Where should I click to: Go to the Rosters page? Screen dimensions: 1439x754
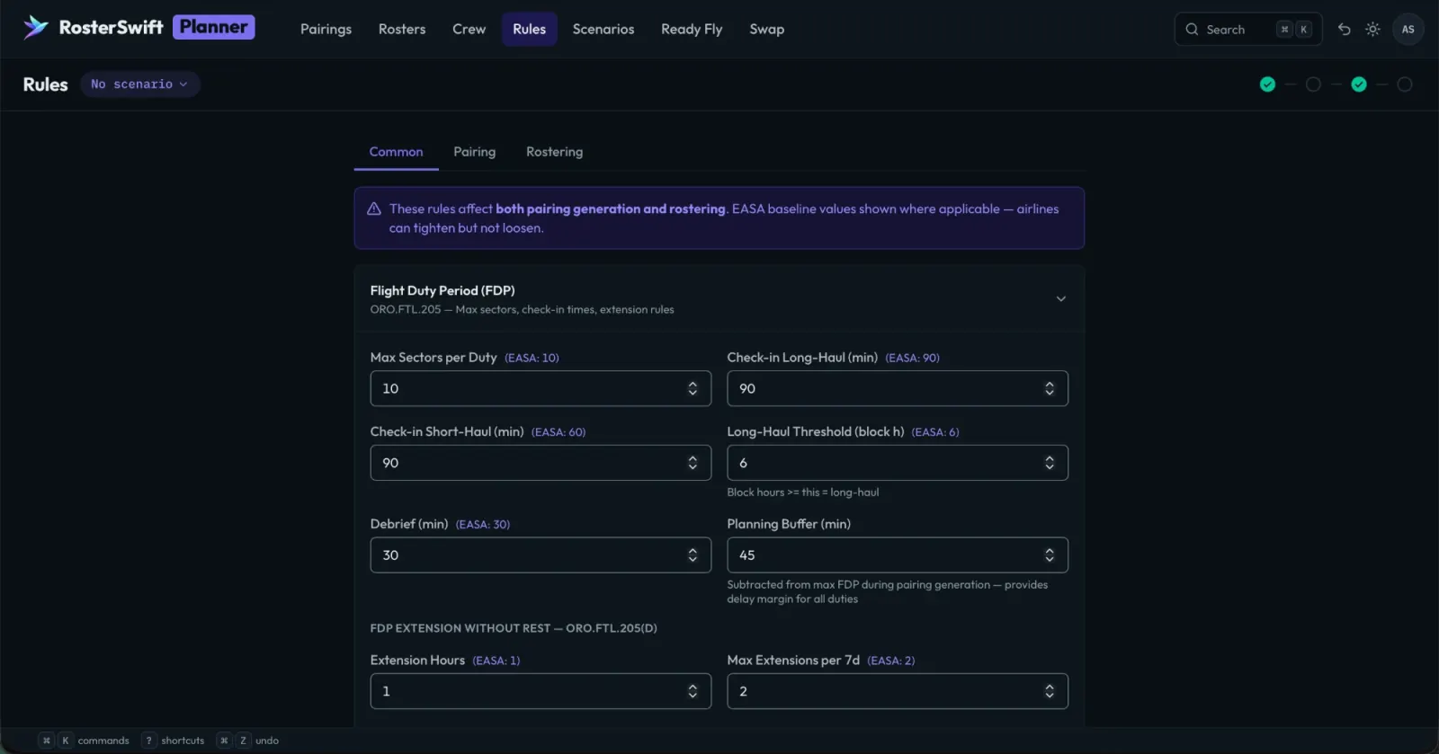[402, 29]
